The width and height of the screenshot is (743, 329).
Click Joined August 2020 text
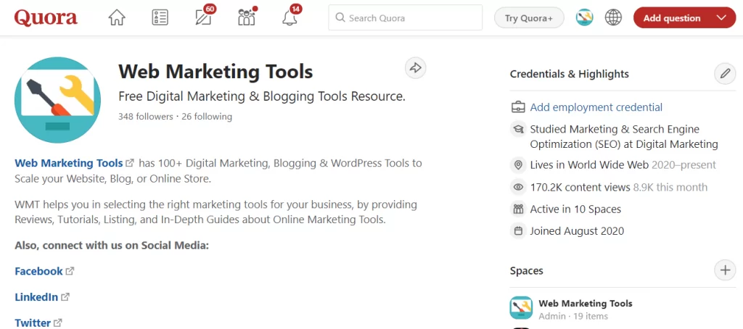click(x=577, y=231)
